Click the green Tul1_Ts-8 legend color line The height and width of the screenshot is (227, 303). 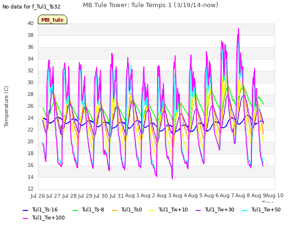(75, 210)
